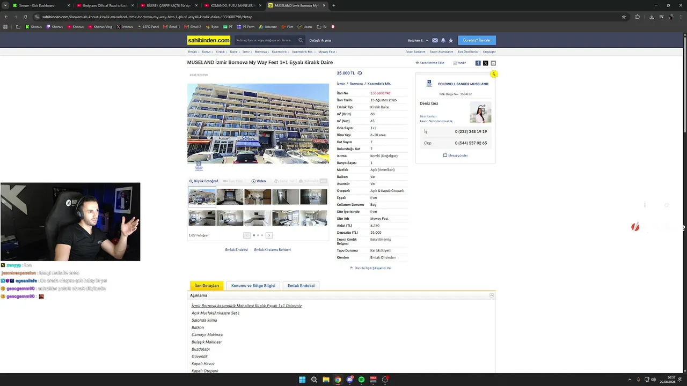Share the listing via email icon
687x386 pixels.
493,63
